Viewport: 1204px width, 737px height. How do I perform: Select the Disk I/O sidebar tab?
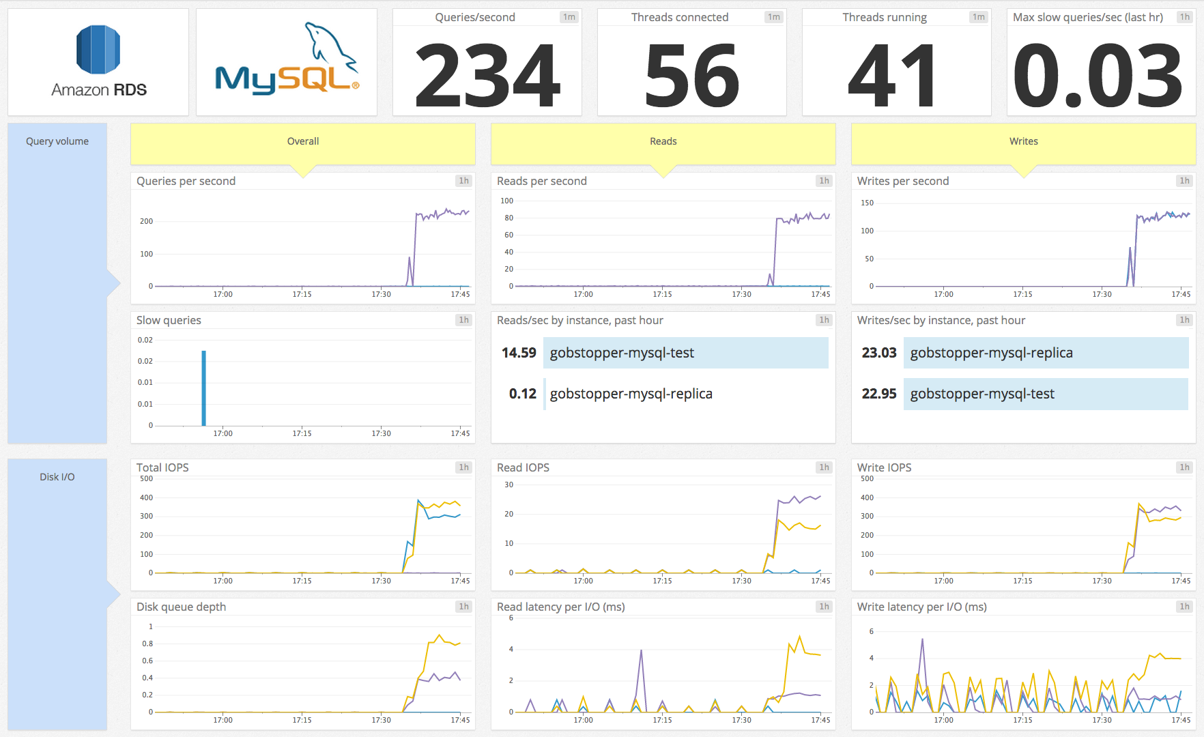(x=58, y=477)
